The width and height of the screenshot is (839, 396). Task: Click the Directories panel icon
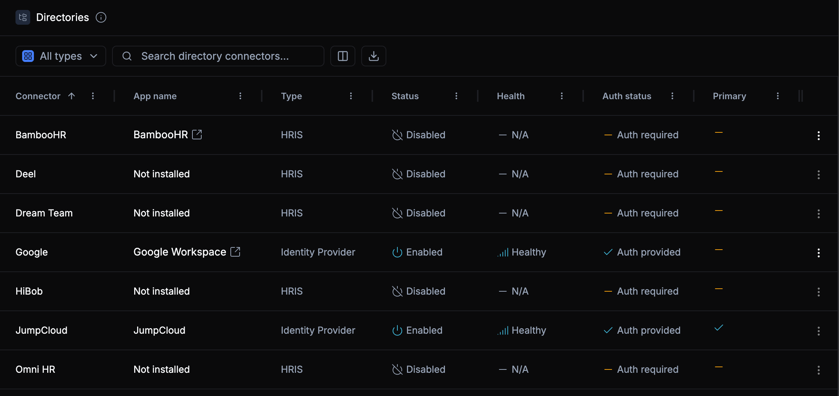[x=22, y=17]
